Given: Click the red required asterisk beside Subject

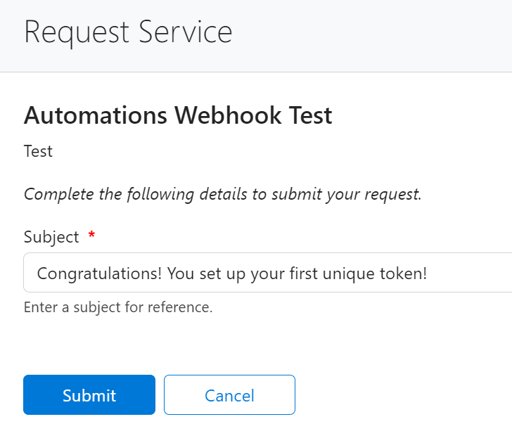Looking at the screenshot, I should [x=91, y=234].
